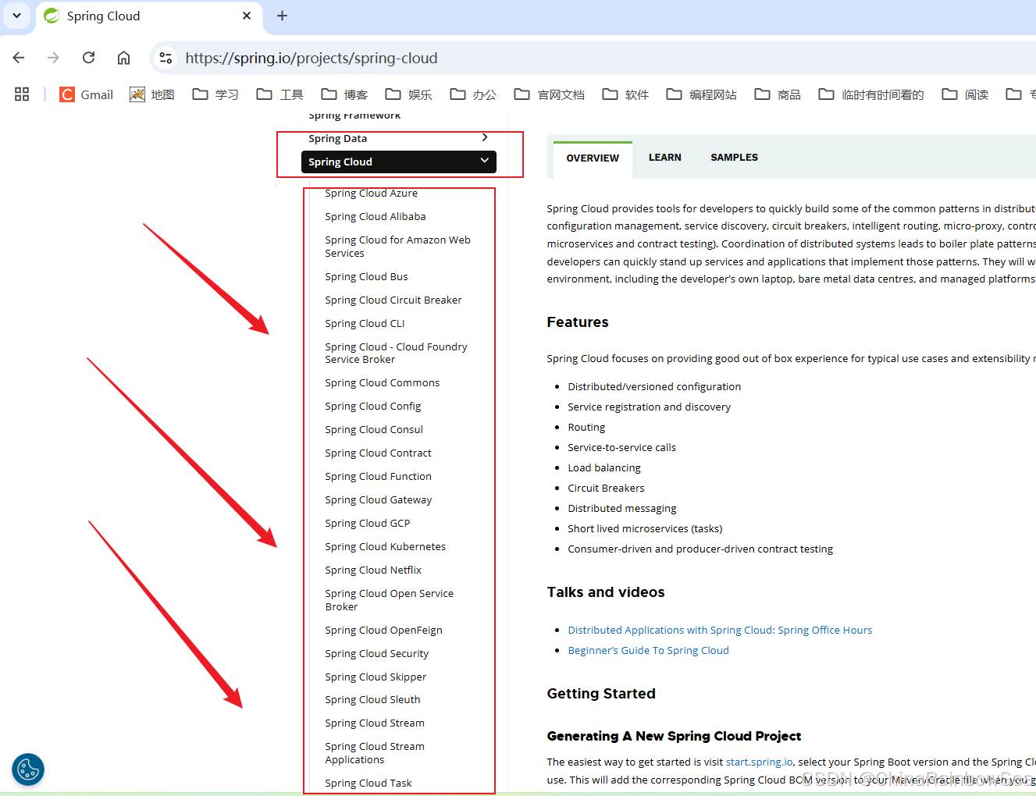Open Spring Cloud Open Service Broker
1036x796 pixels.
point(390,600)
